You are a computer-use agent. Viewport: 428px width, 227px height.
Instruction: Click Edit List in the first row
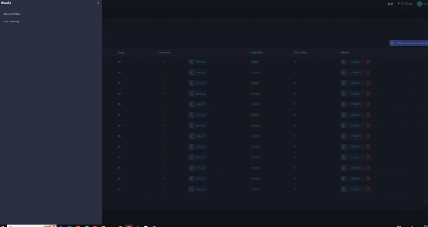tap(355, 61)
